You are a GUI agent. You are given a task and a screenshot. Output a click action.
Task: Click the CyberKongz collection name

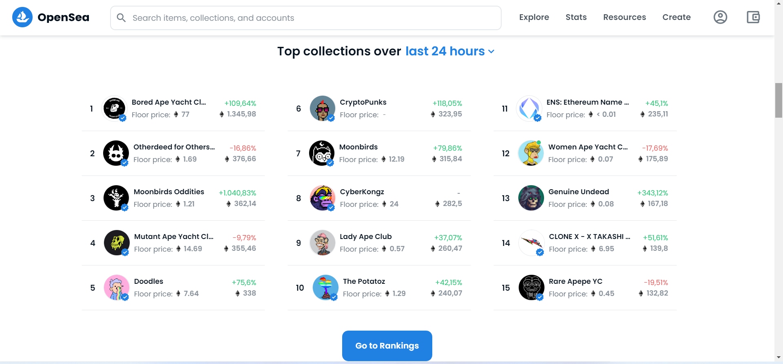362,192
